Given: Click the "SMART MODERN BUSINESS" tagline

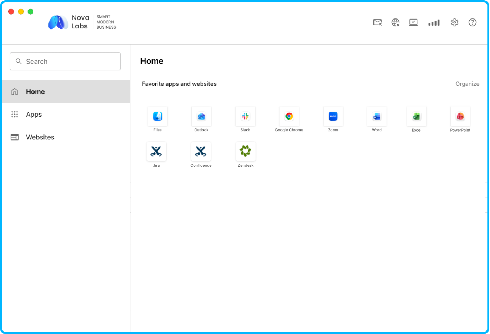Looking at the screenshot, I should (x=106, y=22).
